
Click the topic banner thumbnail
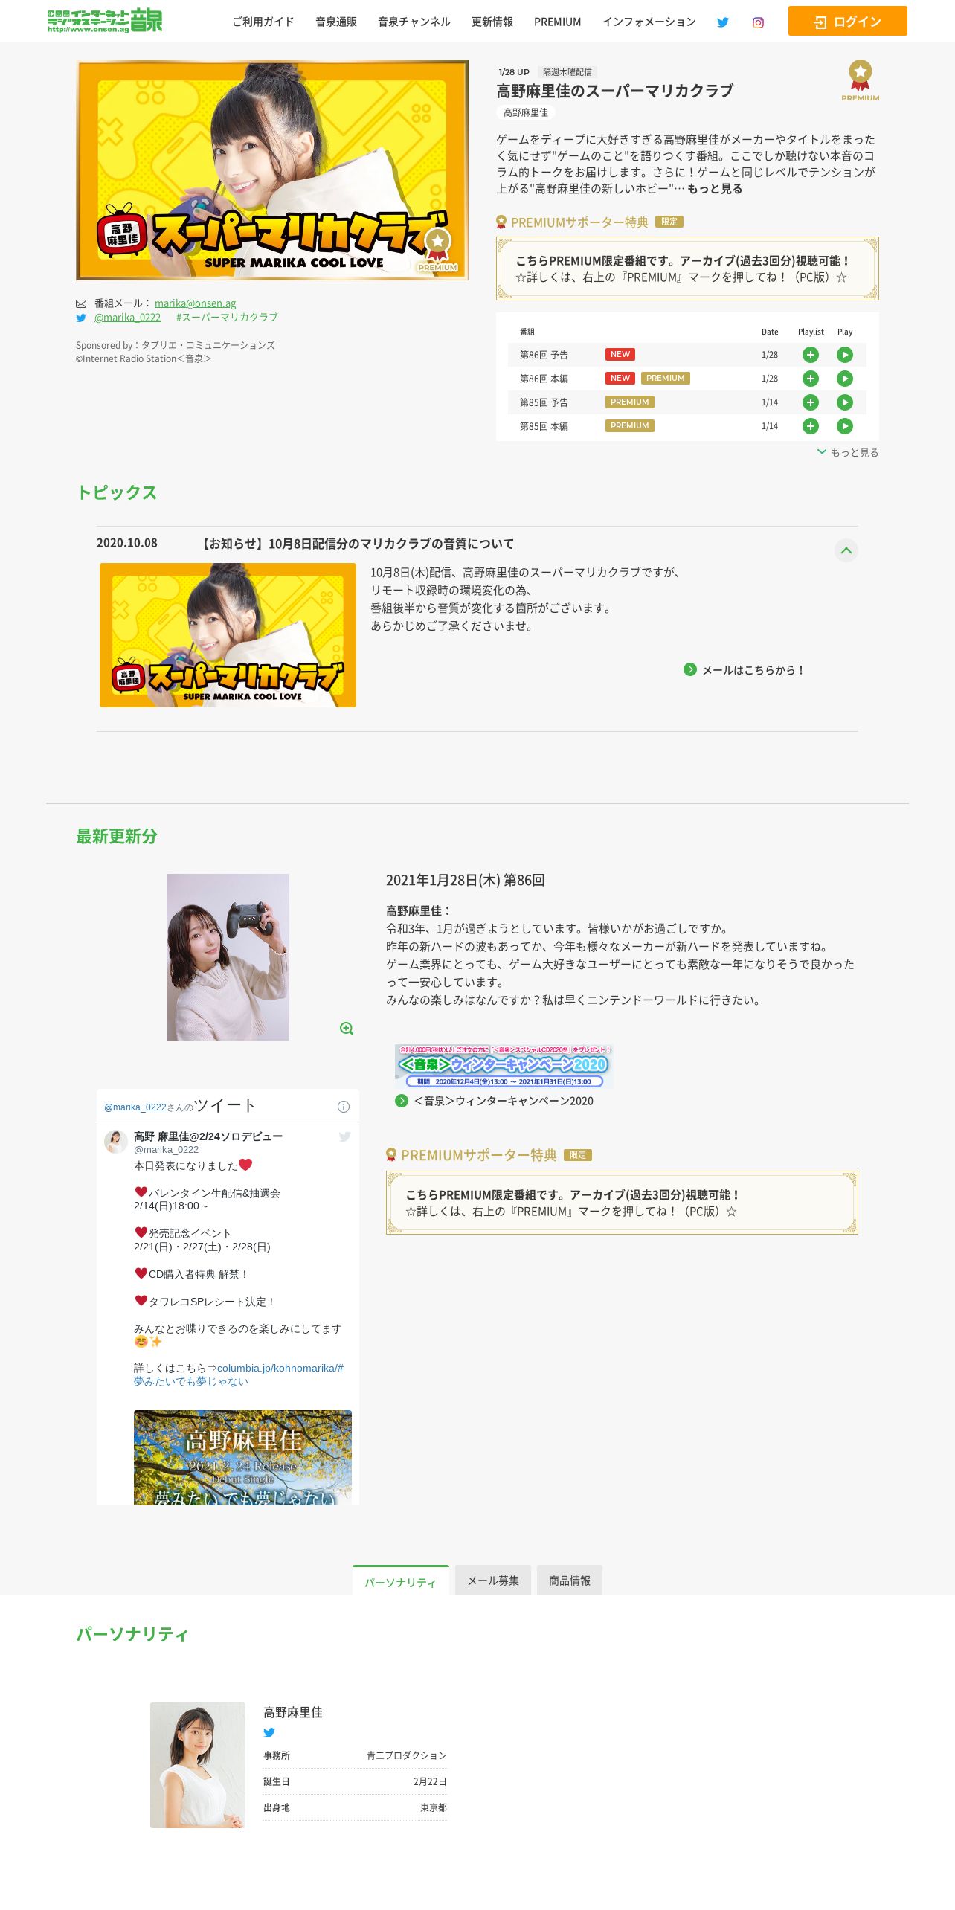coord(228,635)
